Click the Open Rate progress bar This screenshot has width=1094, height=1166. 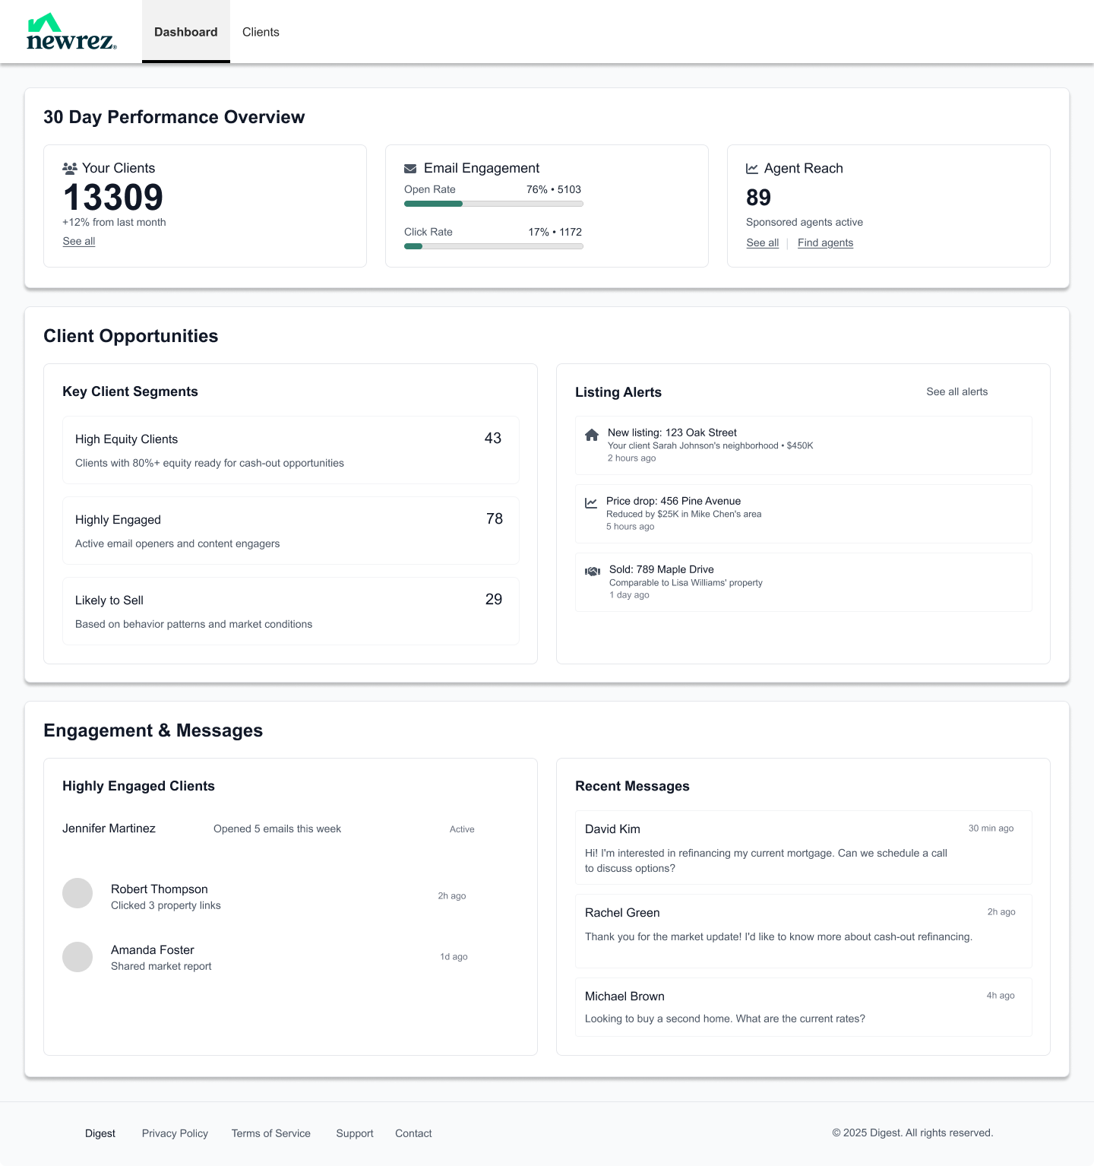tap(494, 204)
